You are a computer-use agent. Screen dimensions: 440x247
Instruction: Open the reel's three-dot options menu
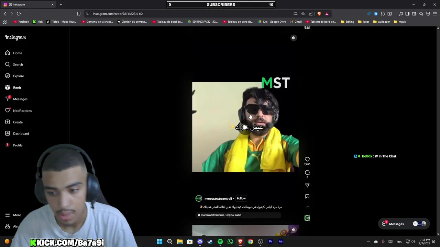click(x=307, y=207)
